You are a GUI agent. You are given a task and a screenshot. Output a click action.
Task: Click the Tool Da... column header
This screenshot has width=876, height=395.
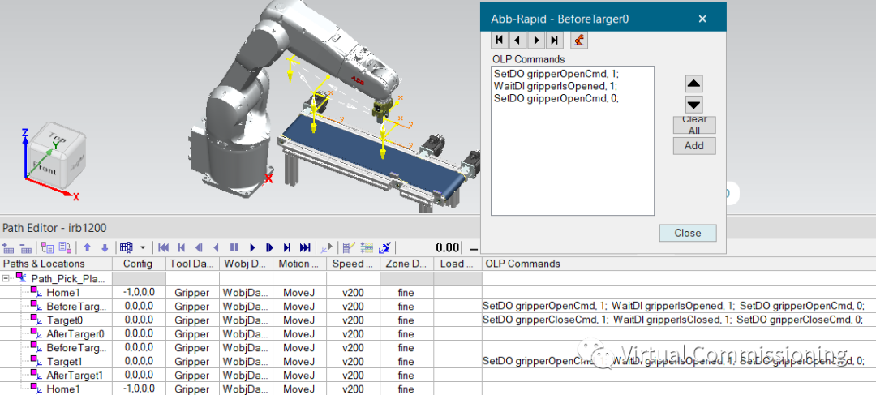192,264
